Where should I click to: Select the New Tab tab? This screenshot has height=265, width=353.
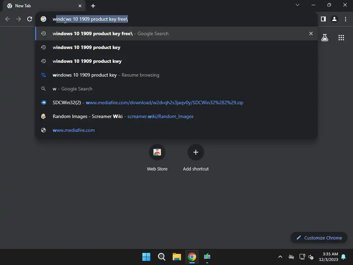[x=44, y=6]
